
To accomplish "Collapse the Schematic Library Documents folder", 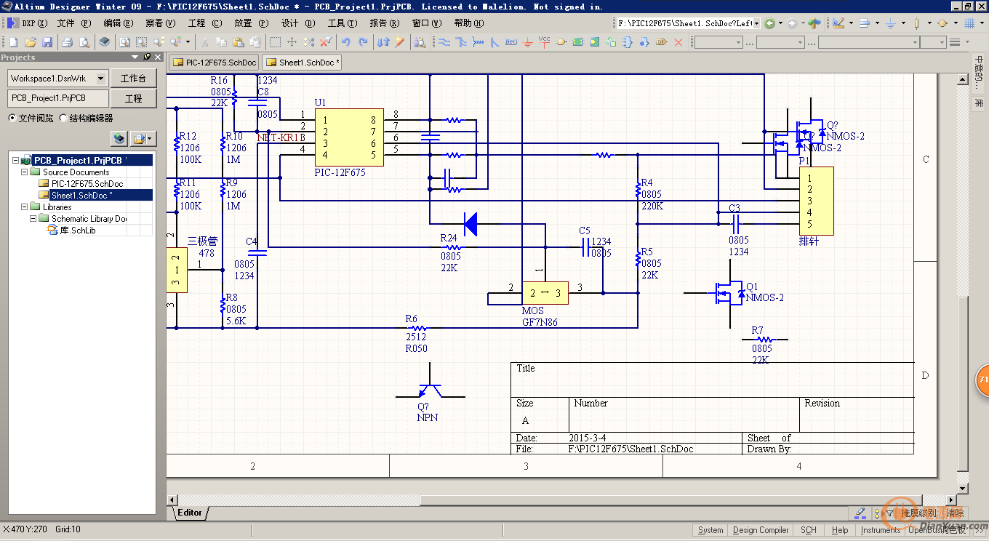I will [x=32, y=219].
